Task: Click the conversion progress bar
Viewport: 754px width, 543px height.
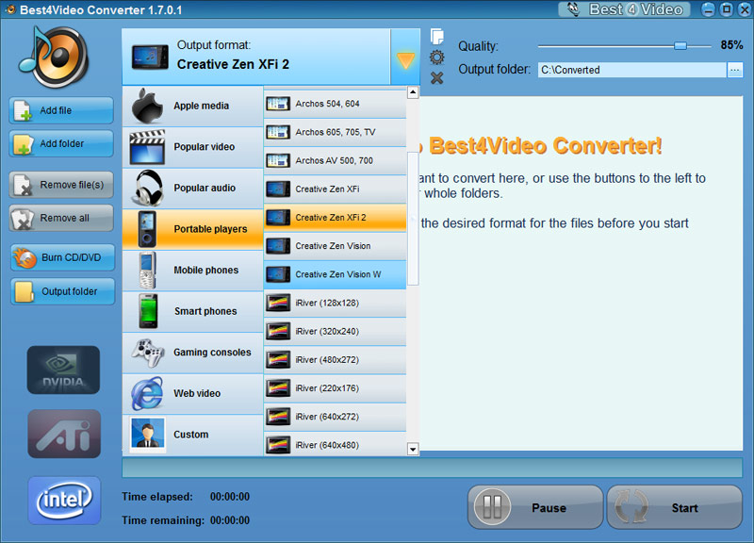Action: coord(432,468)
